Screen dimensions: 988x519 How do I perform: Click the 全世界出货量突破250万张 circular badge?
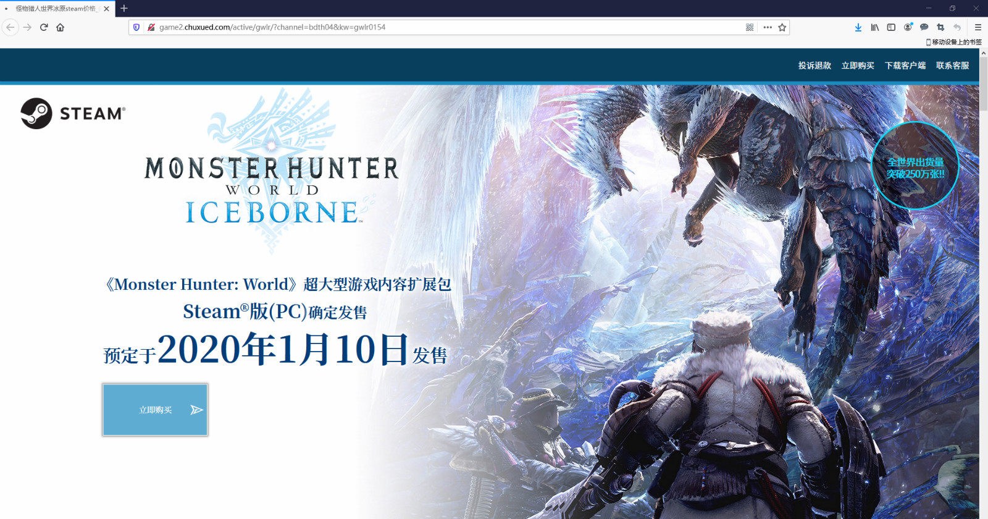click(x=915, y=166)
